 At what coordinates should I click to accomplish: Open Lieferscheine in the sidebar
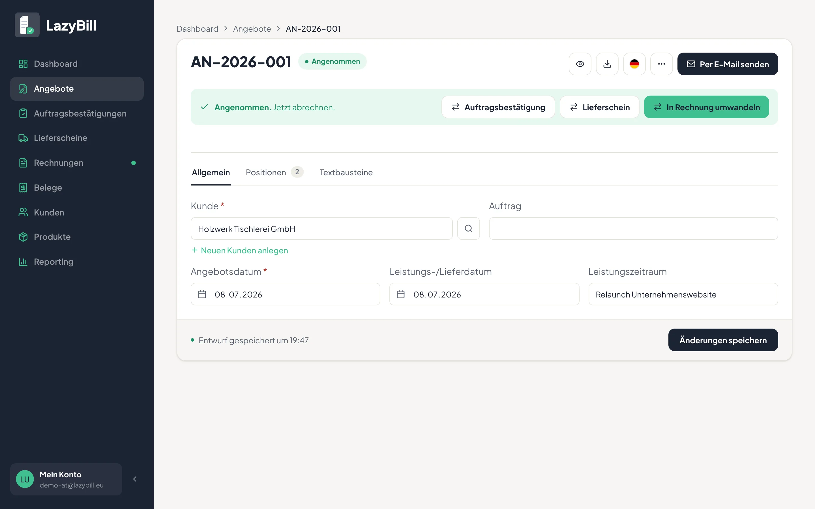[x=77, y=138]
